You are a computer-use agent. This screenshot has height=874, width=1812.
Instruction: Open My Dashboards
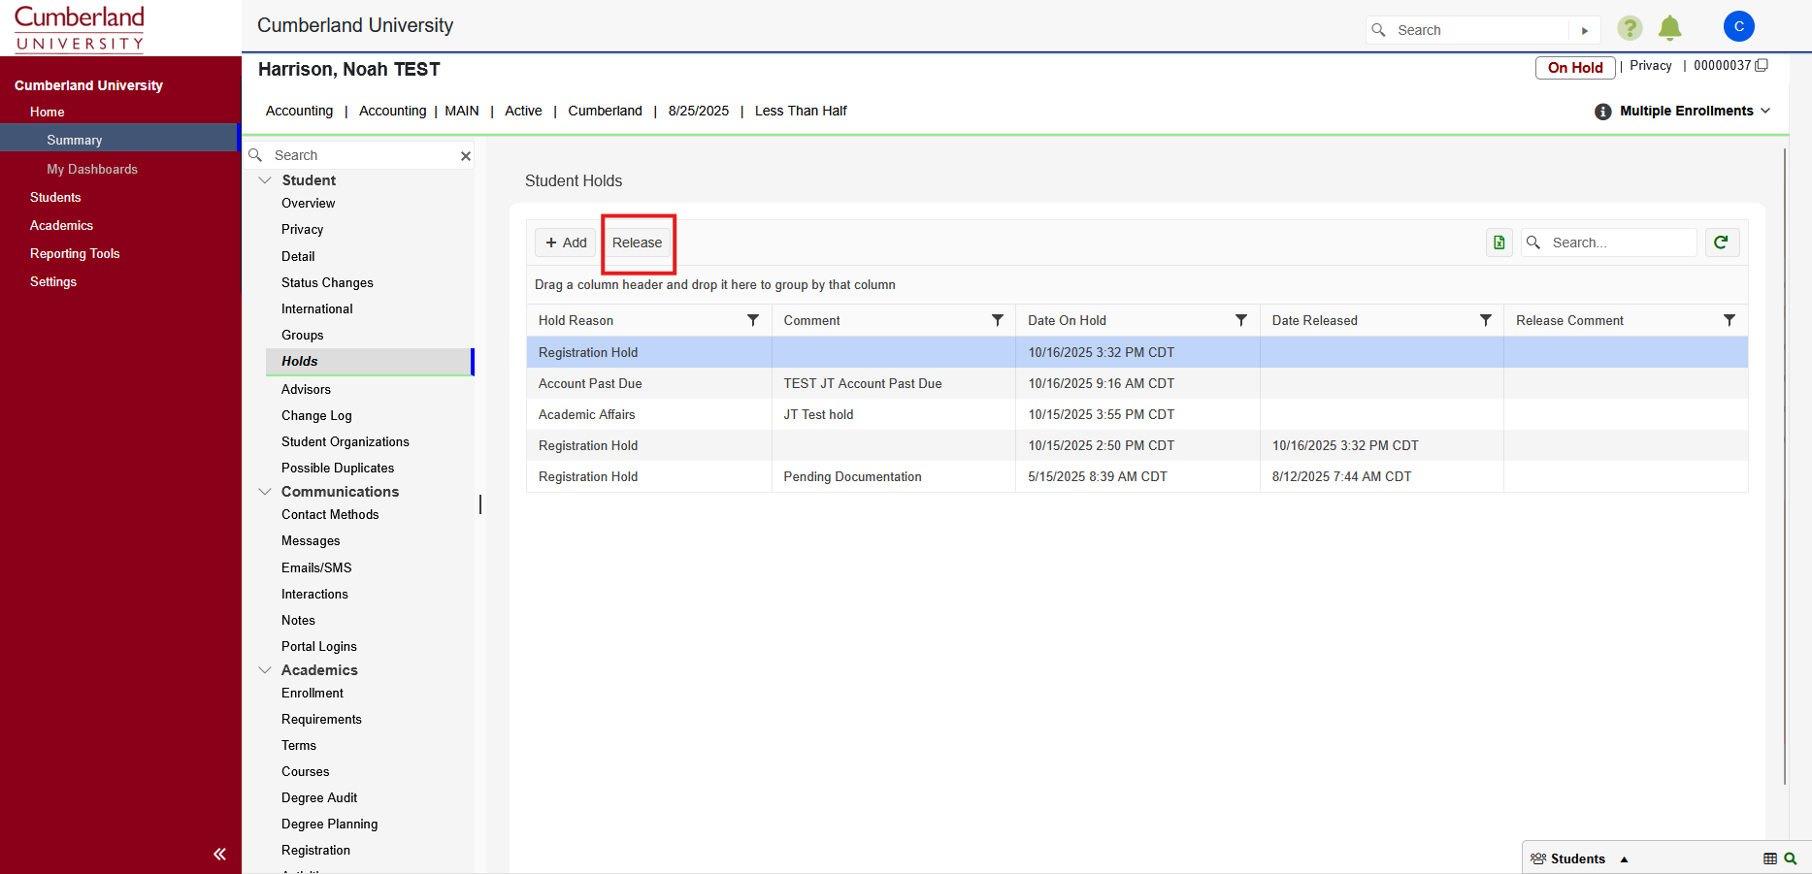92,169
